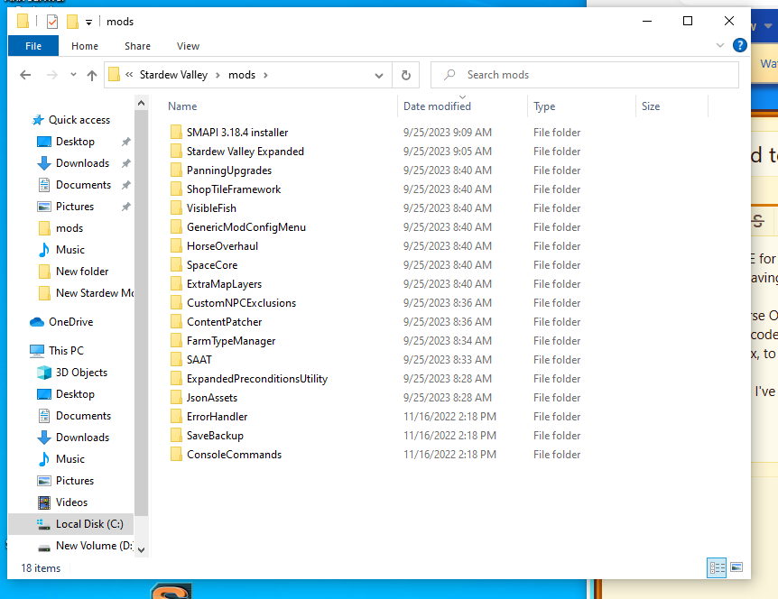Select the VisibleFish folder
Viewport: 778px width, 599px height.
click(211, 208)
